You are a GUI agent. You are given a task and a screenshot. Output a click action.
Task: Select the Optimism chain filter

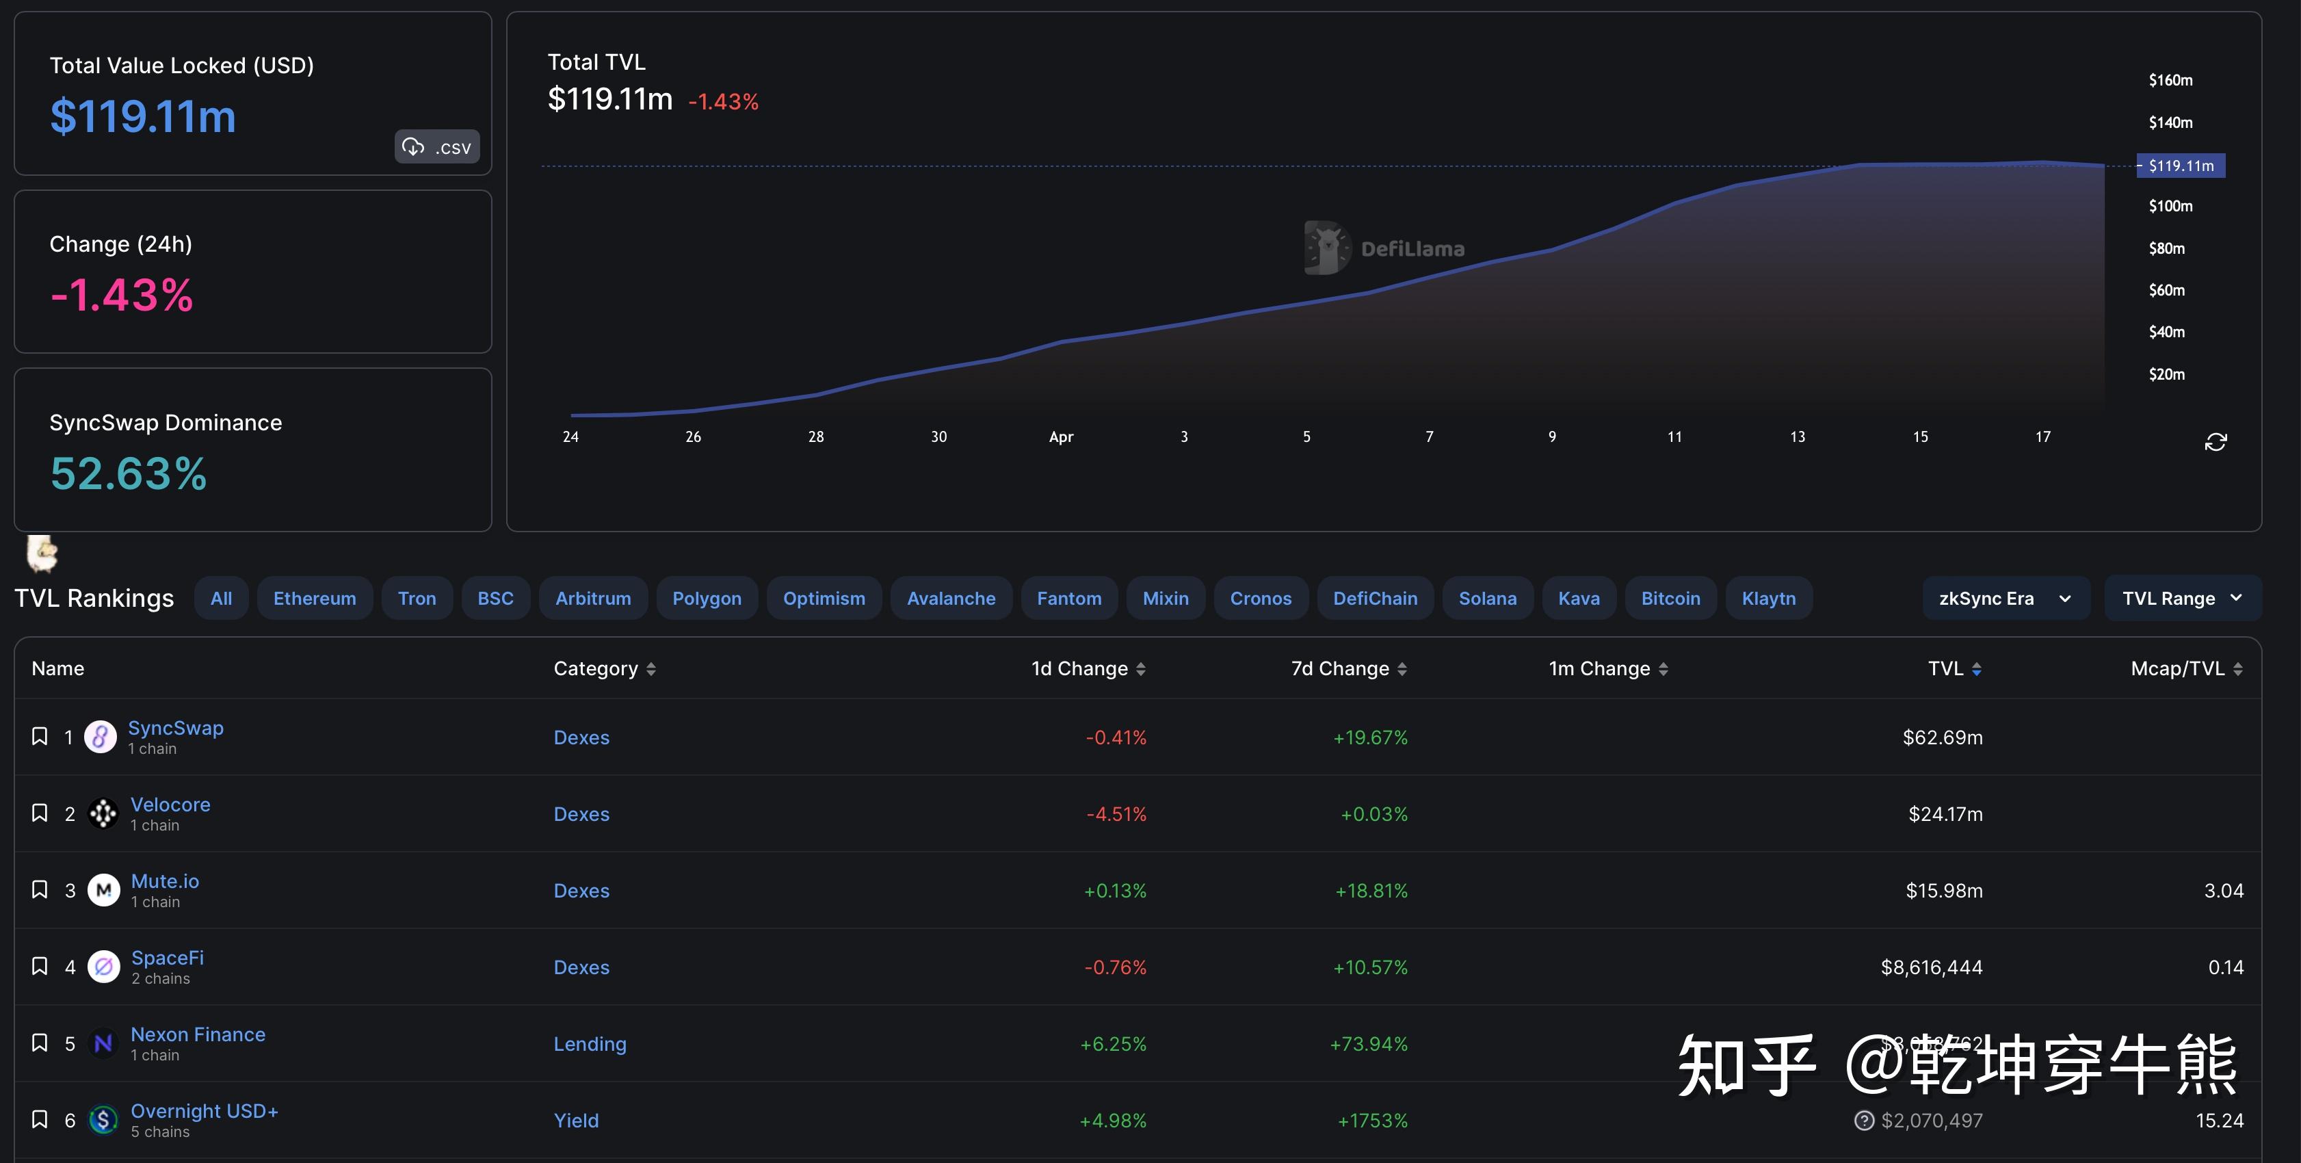point(824,599)
